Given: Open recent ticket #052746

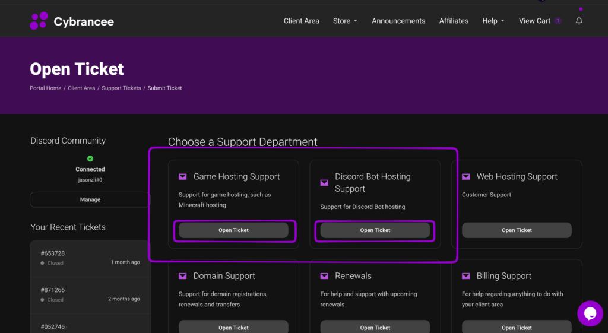Looking at the screenshot, I should coord(90,325).
